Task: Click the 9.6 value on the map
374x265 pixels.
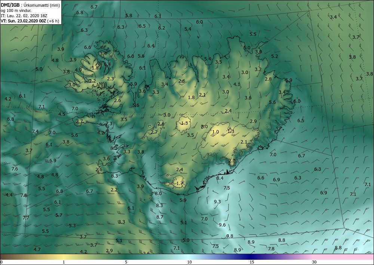Action: [222, 225]
